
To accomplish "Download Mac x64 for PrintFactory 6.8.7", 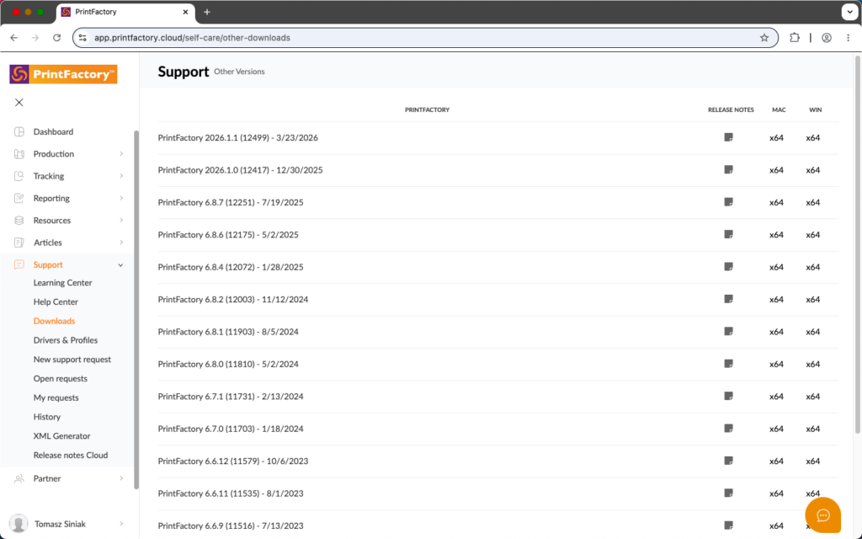I will (776, 202).
